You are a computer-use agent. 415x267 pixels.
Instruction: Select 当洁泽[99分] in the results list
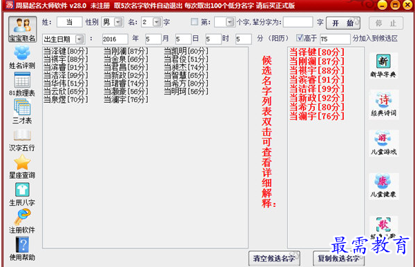(66, 75)
